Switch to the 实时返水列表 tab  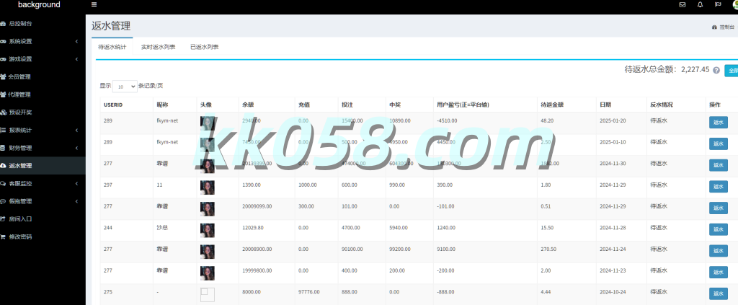[x=158, y=47]
